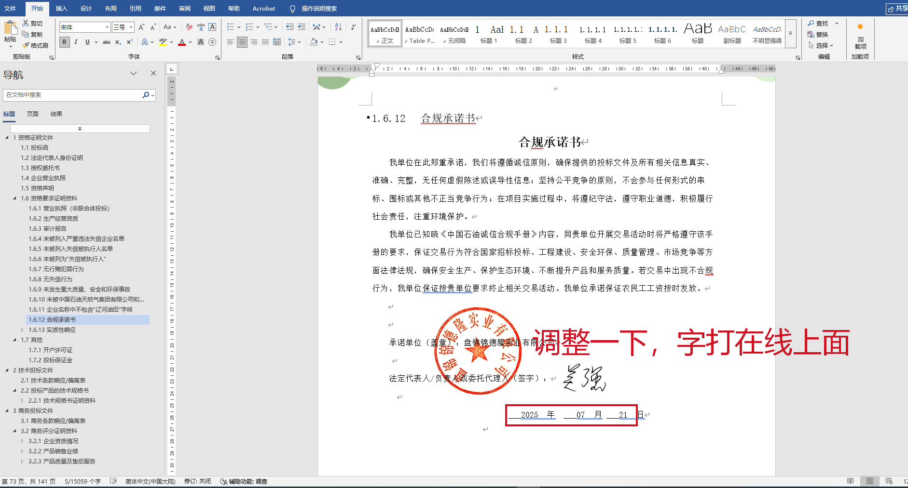Open the phonetic guide (wén) tool
The height and width of the screenshot is (488, 908).
[x=201, y=27]
